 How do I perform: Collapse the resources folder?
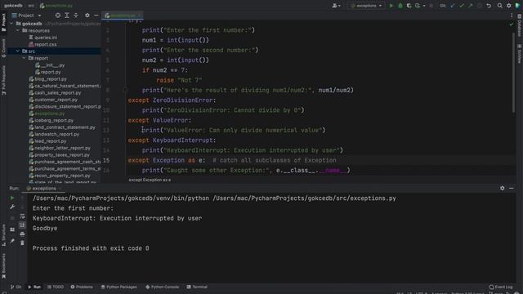pos(18,30)
